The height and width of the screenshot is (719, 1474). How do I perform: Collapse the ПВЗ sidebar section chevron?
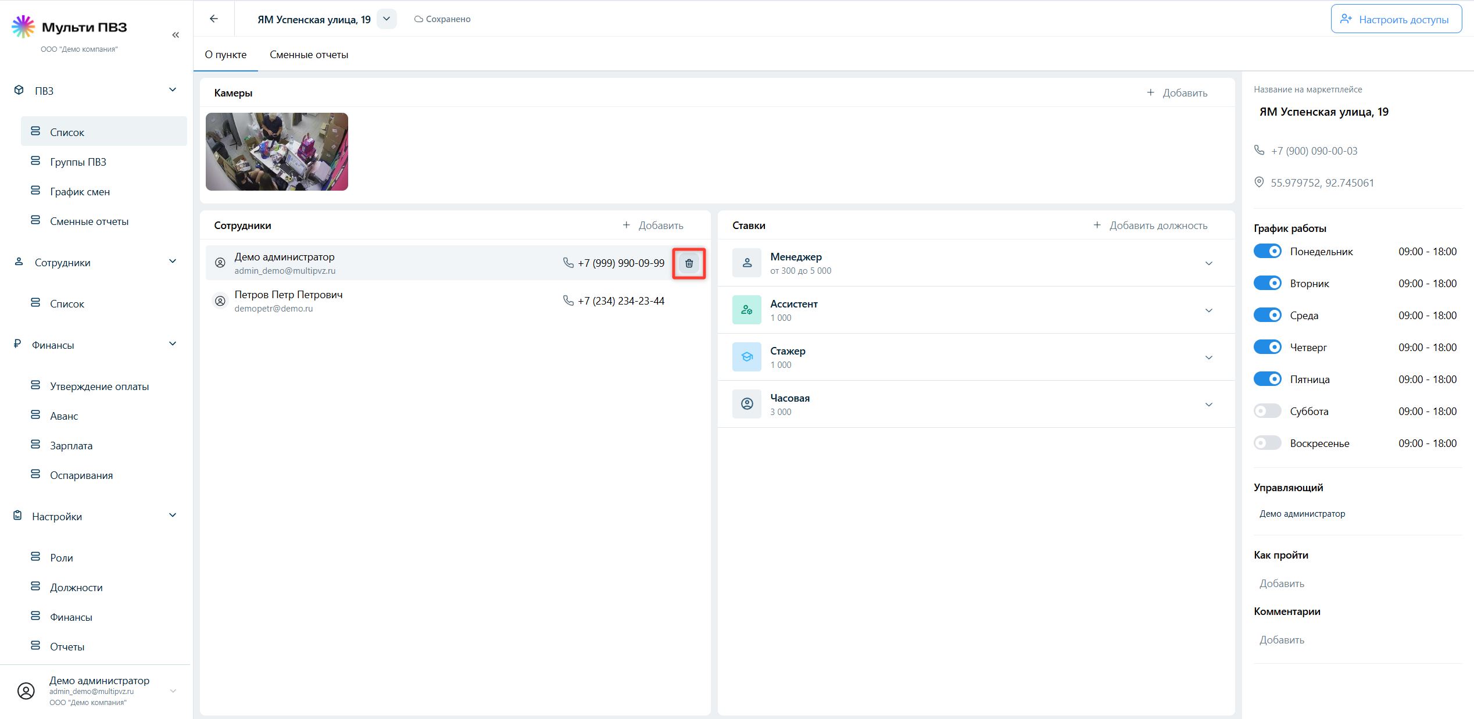pyautogui.click(x=173, y=90)
